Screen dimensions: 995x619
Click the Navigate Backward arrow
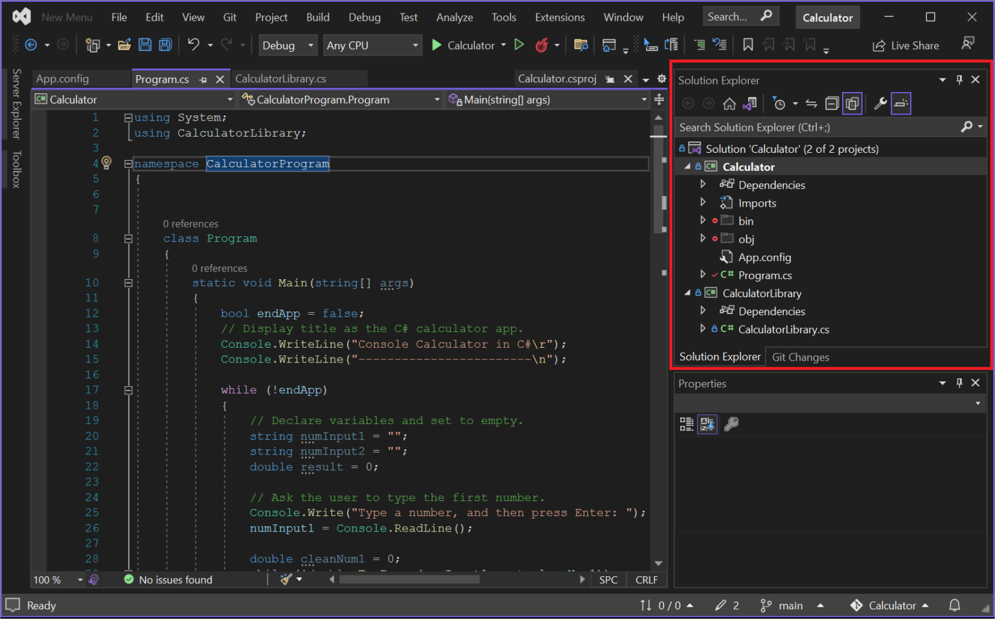pos(31,45)
